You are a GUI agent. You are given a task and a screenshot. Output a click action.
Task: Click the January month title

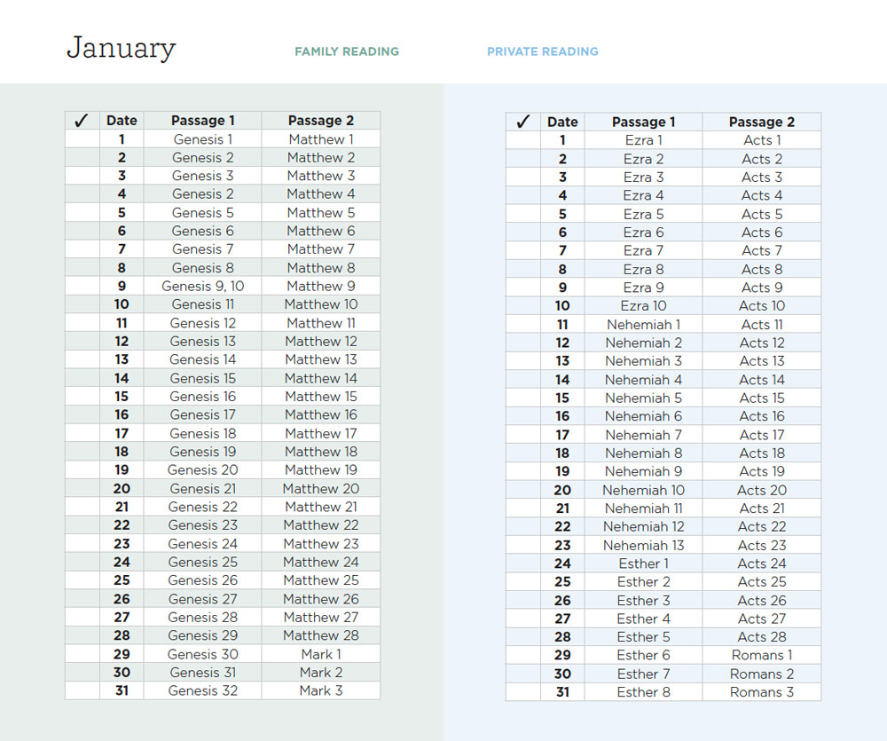click(122, 48)
